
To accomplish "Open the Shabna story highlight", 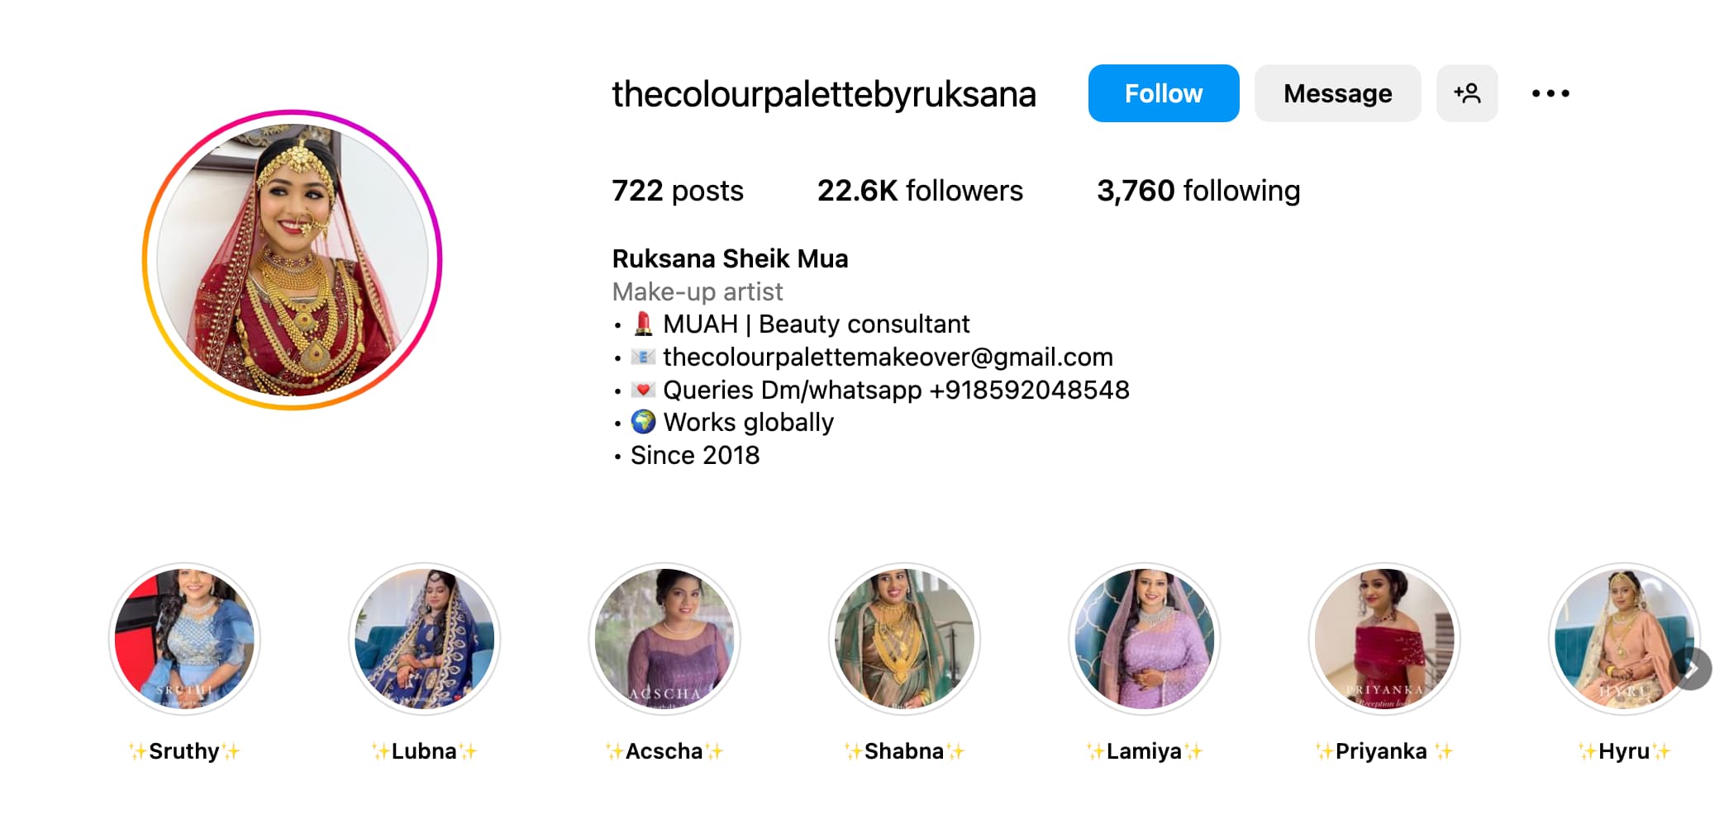I will tap(904, 638).
